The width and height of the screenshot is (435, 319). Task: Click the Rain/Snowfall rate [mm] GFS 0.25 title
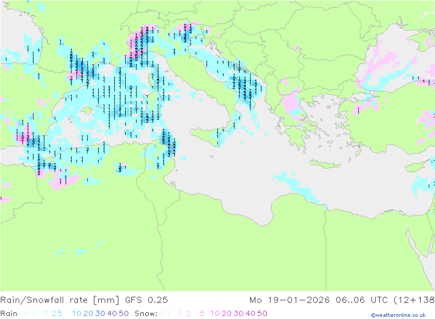(x=84, y=300)
